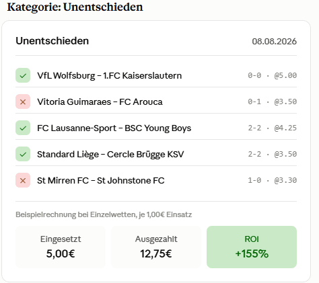Click the 2-2 @4.25 odds text

(x=272, y=128)
